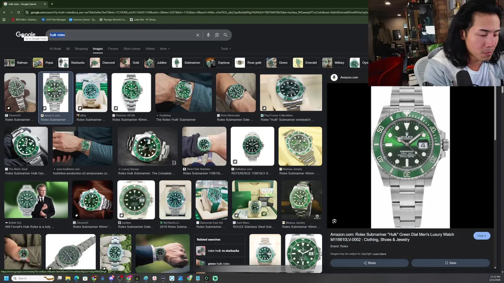Screen dimensions: 504x283
Task: Click the Visit button in preview panel
Action: [482, 236]
